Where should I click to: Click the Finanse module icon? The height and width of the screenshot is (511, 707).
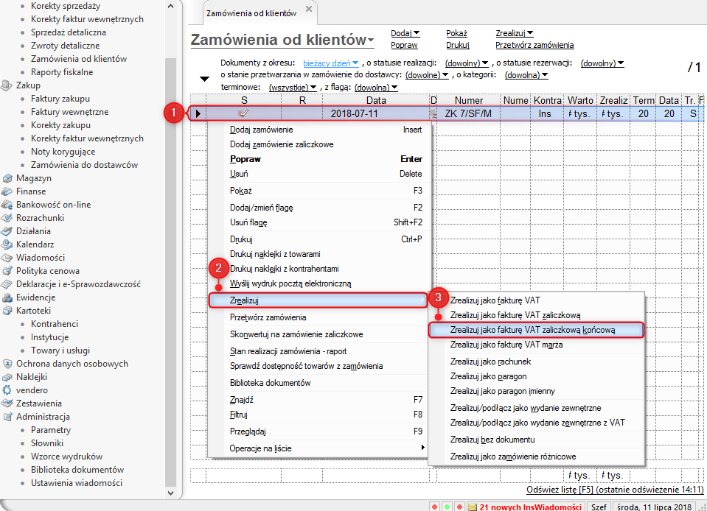pos(7,191)
